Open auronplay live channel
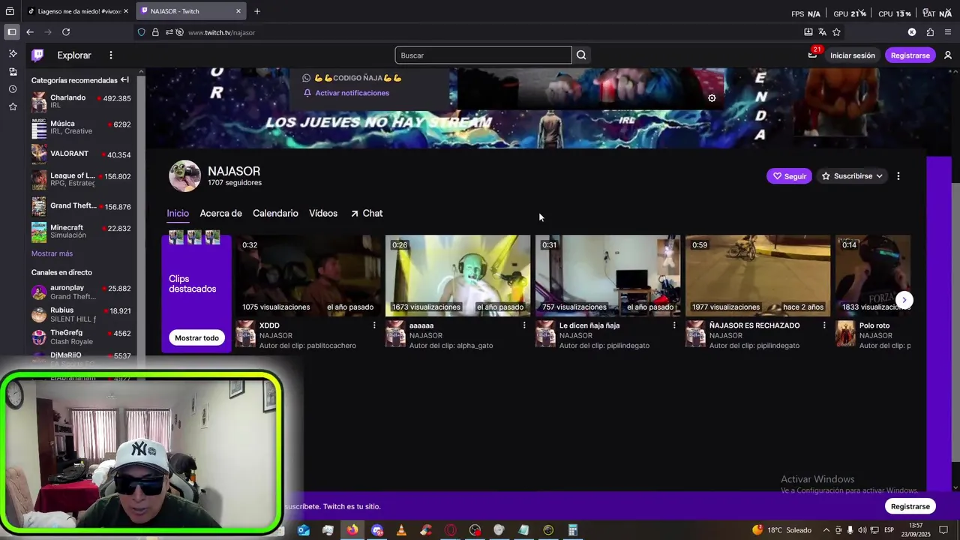Viewport: 960px width, 540px height. [x=81, y=292]
